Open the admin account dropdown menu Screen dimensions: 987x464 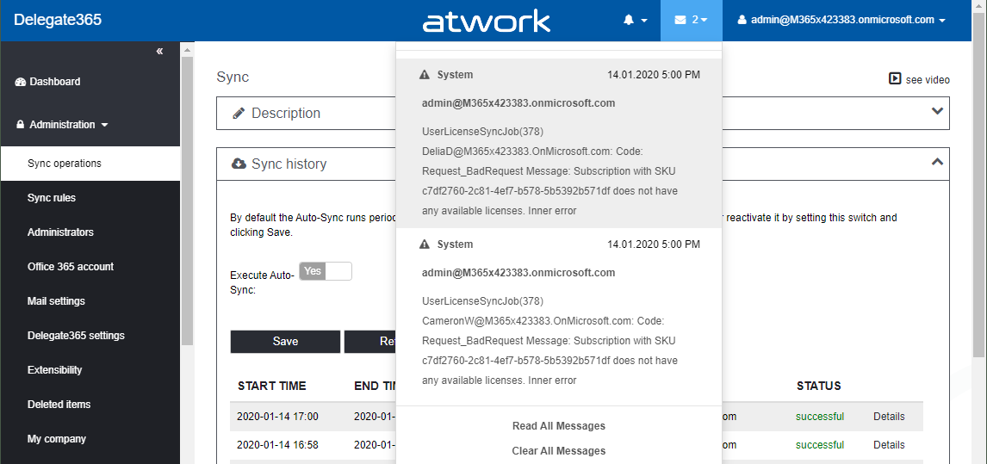841,20
